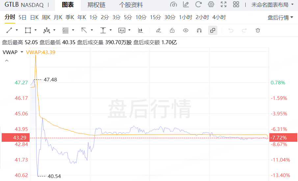298x181 pixels.
Task: Select the trend line drawing tool
Action: coord(9,30)
